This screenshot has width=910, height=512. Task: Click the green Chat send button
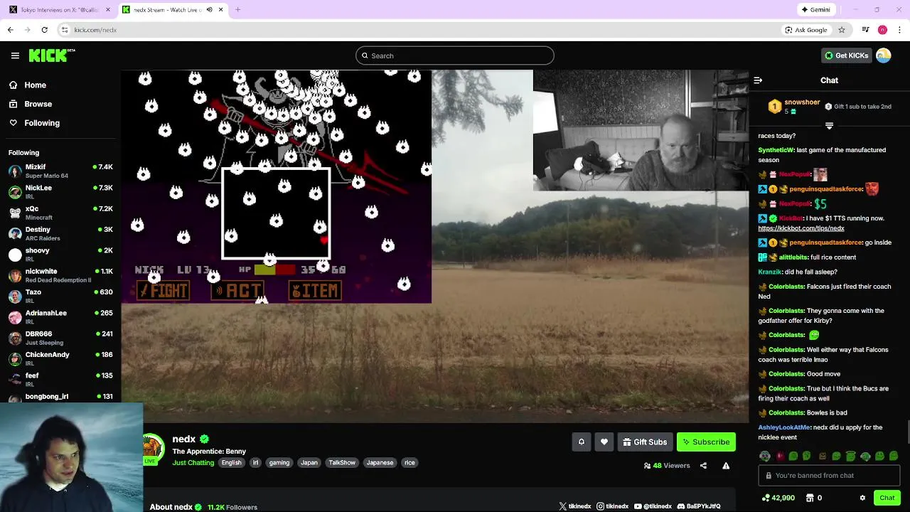point(887,498)
